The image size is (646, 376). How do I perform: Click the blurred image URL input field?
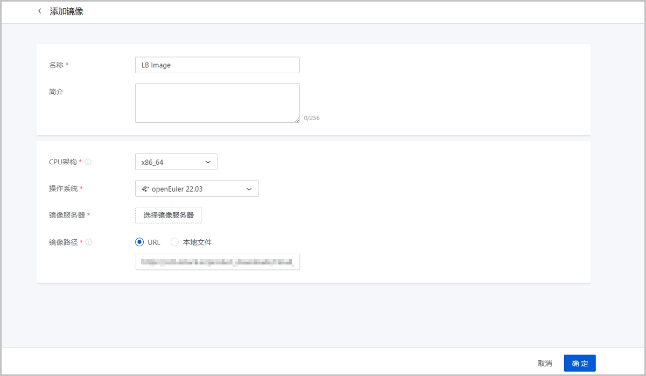click(x=217, y=262)
